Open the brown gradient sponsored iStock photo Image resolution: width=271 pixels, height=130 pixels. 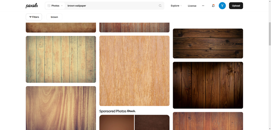click(117, 122)
